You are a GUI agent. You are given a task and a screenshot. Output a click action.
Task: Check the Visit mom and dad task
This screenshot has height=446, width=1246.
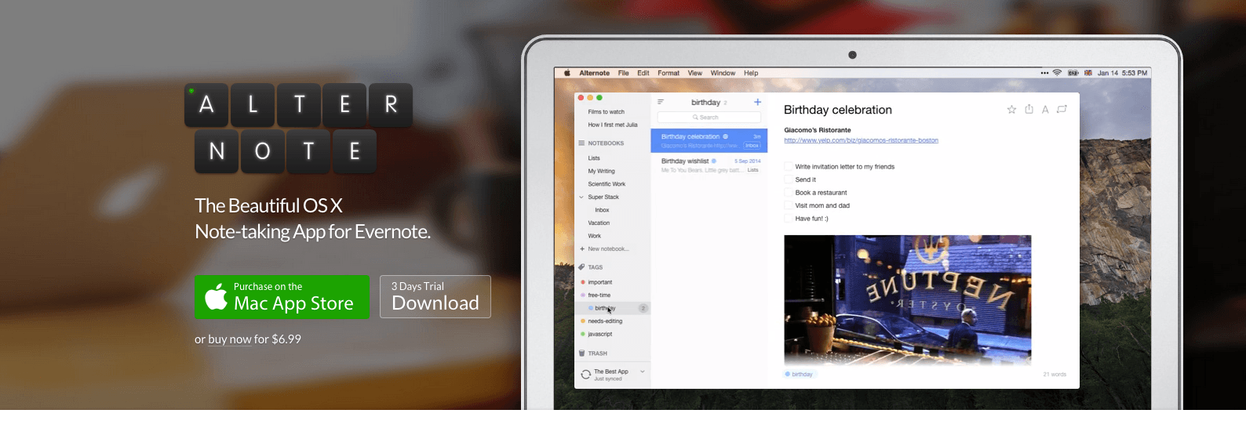789,205
